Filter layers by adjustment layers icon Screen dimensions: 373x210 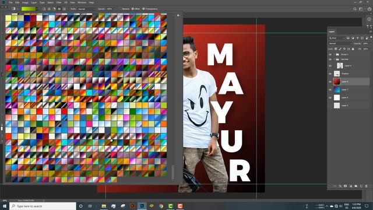pyautogui.click(x=353, y=38)
